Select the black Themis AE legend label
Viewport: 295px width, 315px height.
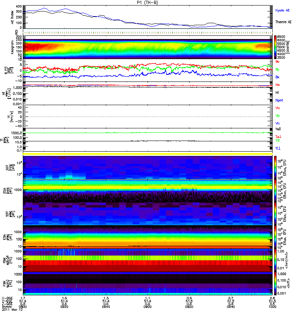coord(283,22)
